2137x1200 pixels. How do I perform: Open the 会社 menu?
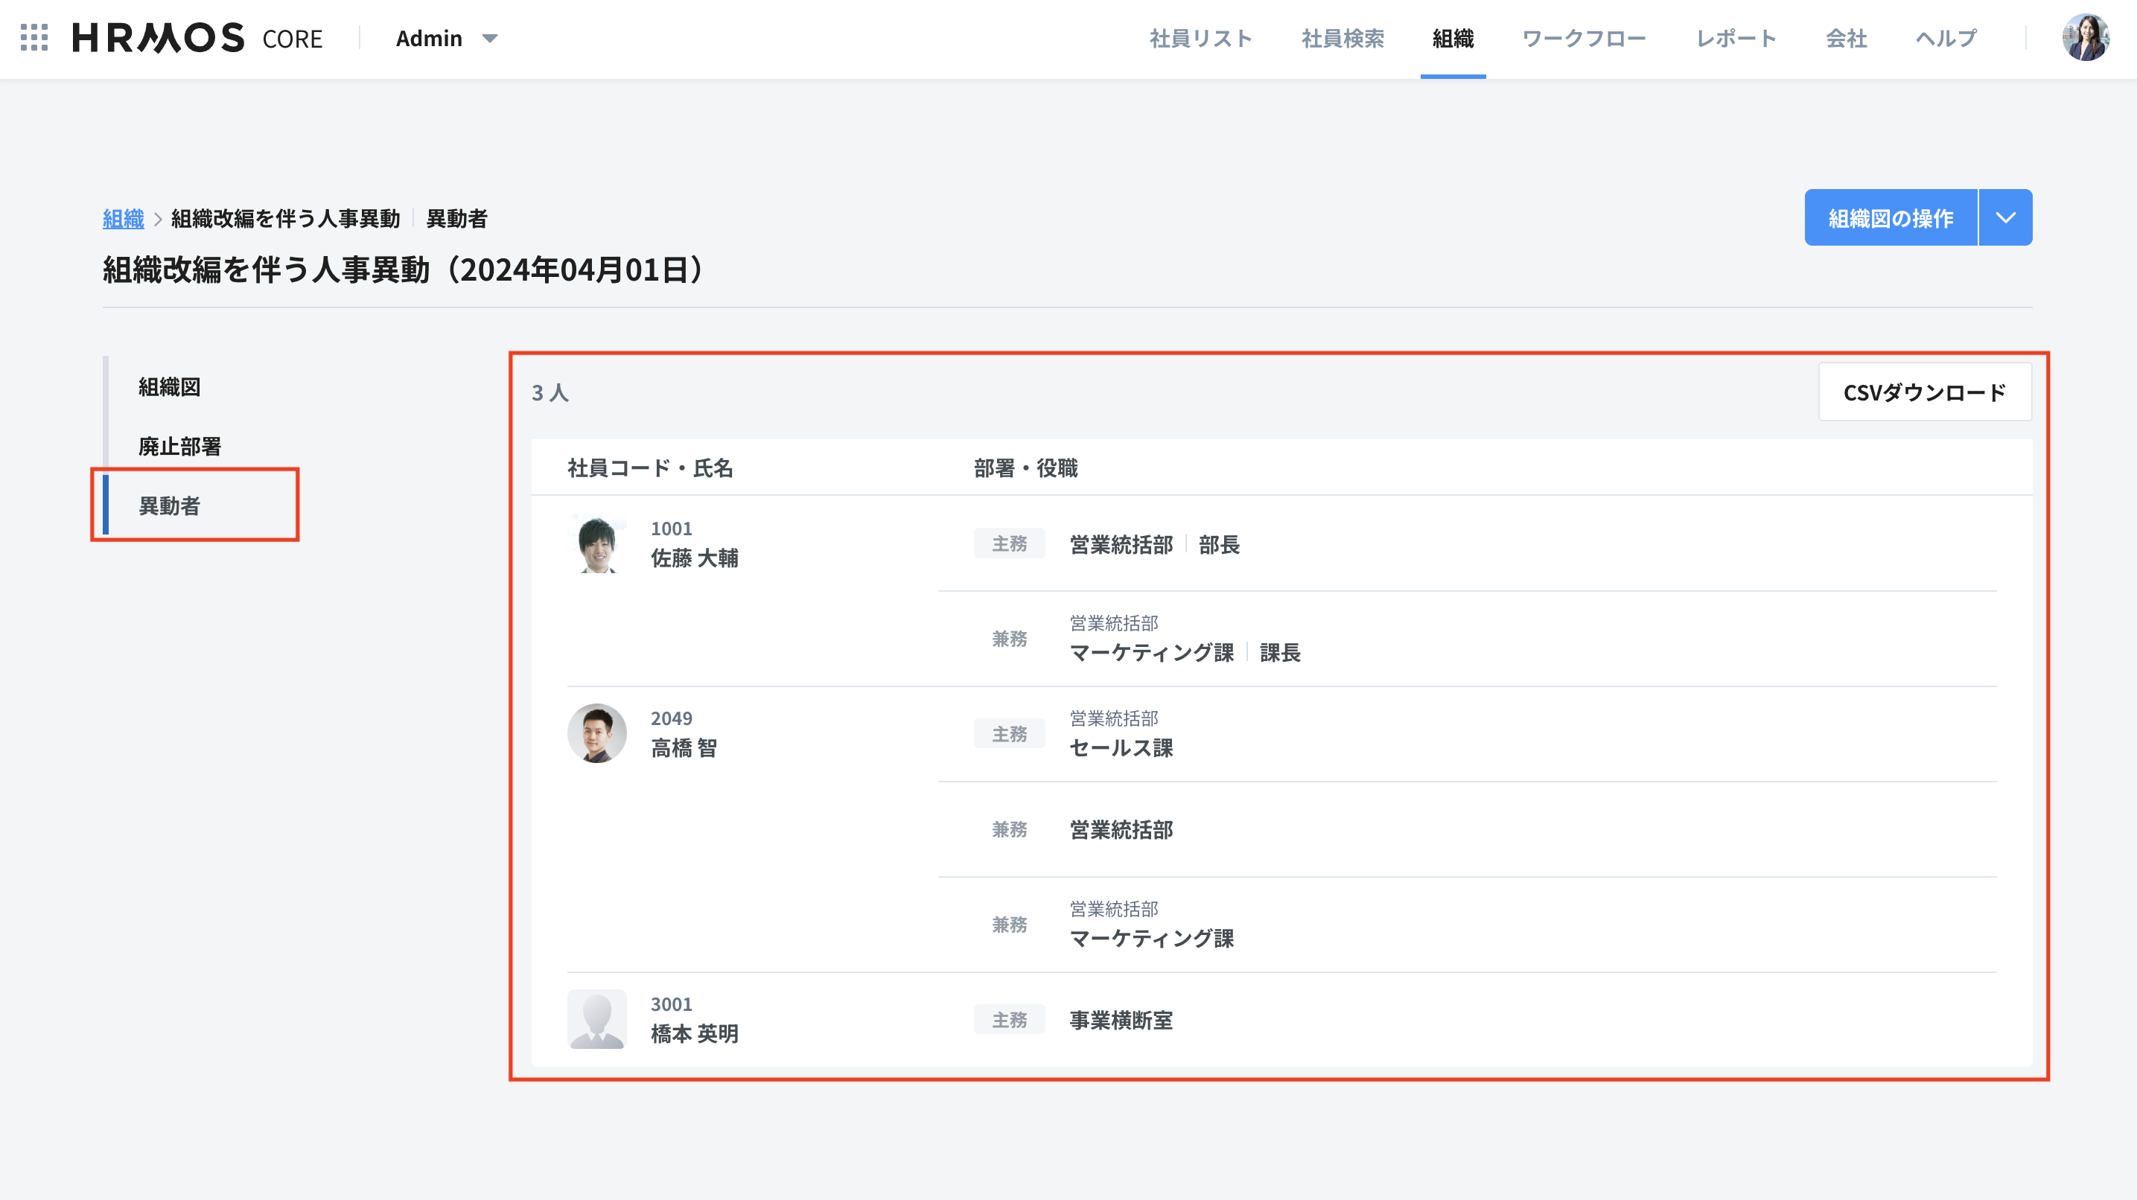[1846, 38]
